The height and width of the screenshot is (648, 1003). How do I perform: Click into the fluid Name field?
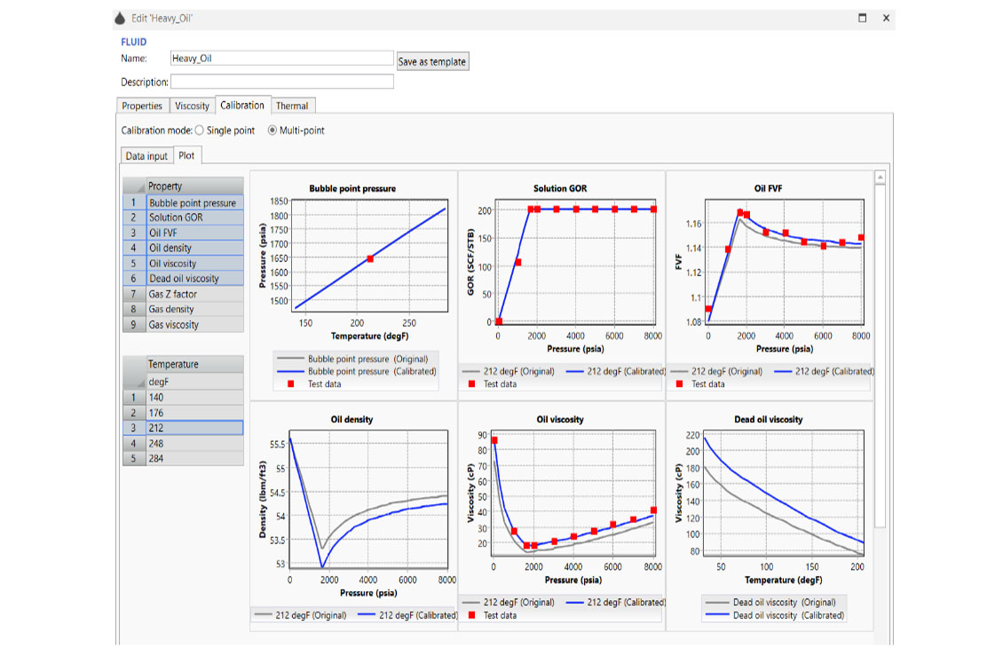[x=280, y=59]
